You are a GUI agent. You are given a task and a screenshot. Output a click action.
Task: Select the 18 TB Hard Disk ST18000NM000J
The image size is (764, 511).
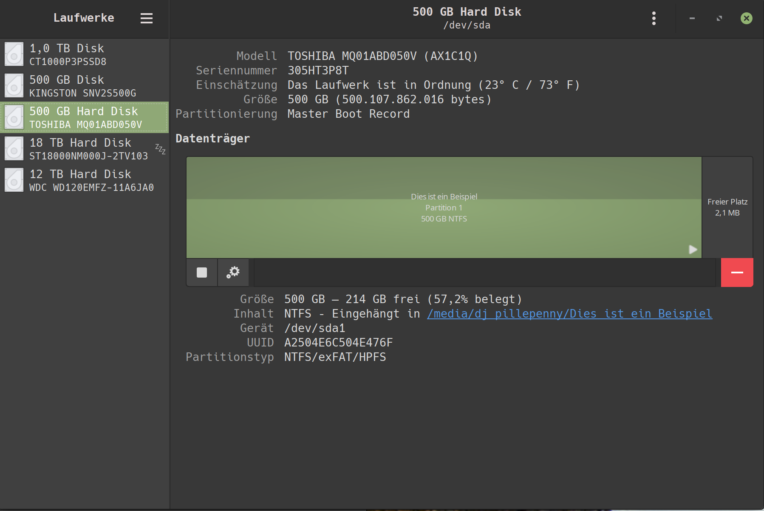85,149
